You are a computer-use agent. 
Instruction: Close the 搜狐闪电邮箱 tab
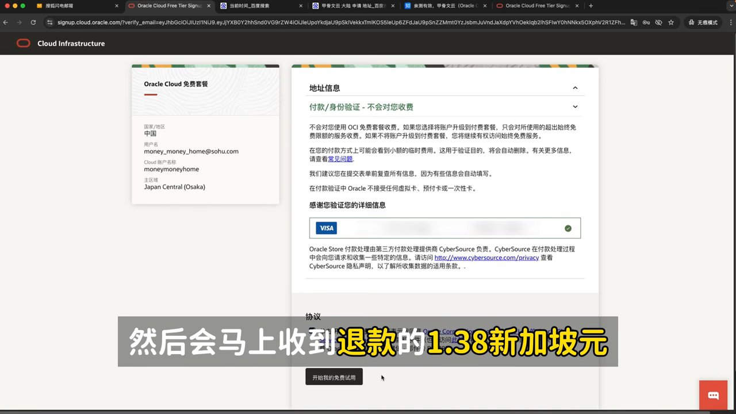[x=117, y=6]
